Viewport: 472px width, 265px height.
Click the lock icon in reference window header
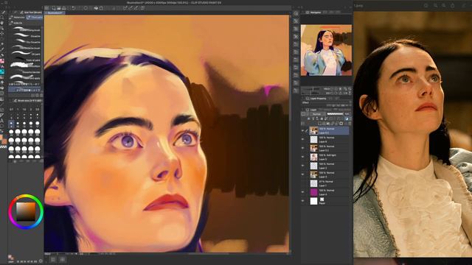[x=452, y=5]
